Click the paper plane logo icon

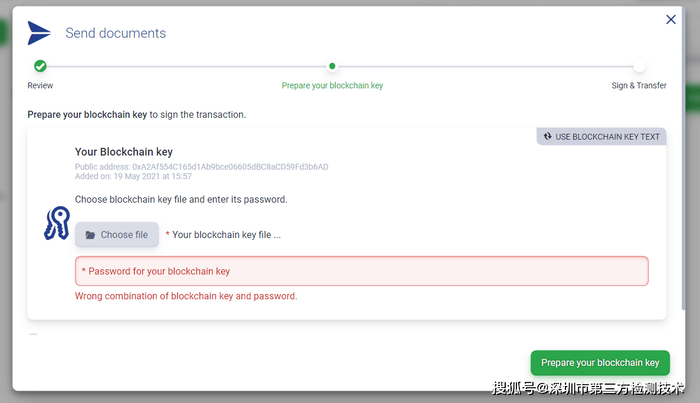[40, 33]
